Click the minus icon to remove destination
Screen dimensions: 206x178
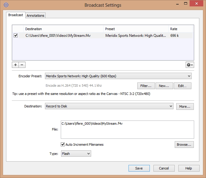(x=22, y=65)
